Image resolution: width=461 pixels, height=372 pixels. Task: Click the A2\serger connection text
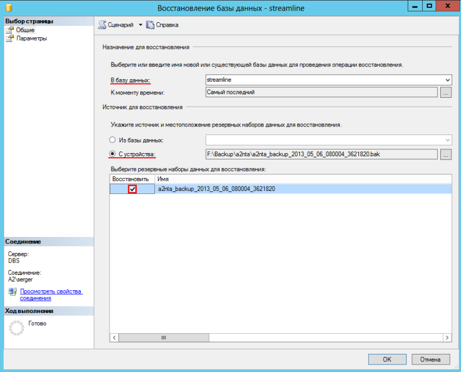coord(20,280)
